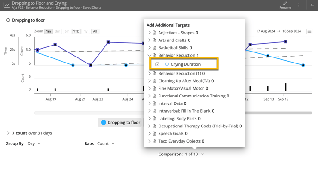Click target icon beside Dropping to floor title
The height and width of the screenshot is (172, 318).
tap(8, 20)
